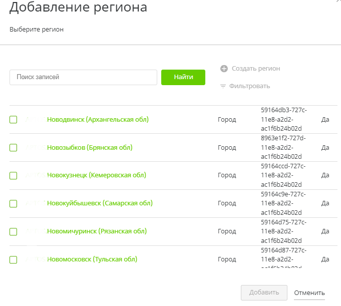The width and height of the screenshot is (341, 306).
Task: Toggle the Новомосковск (Тульская обл) checkbox
Action: pyautogui.click(x=14, y=260)
